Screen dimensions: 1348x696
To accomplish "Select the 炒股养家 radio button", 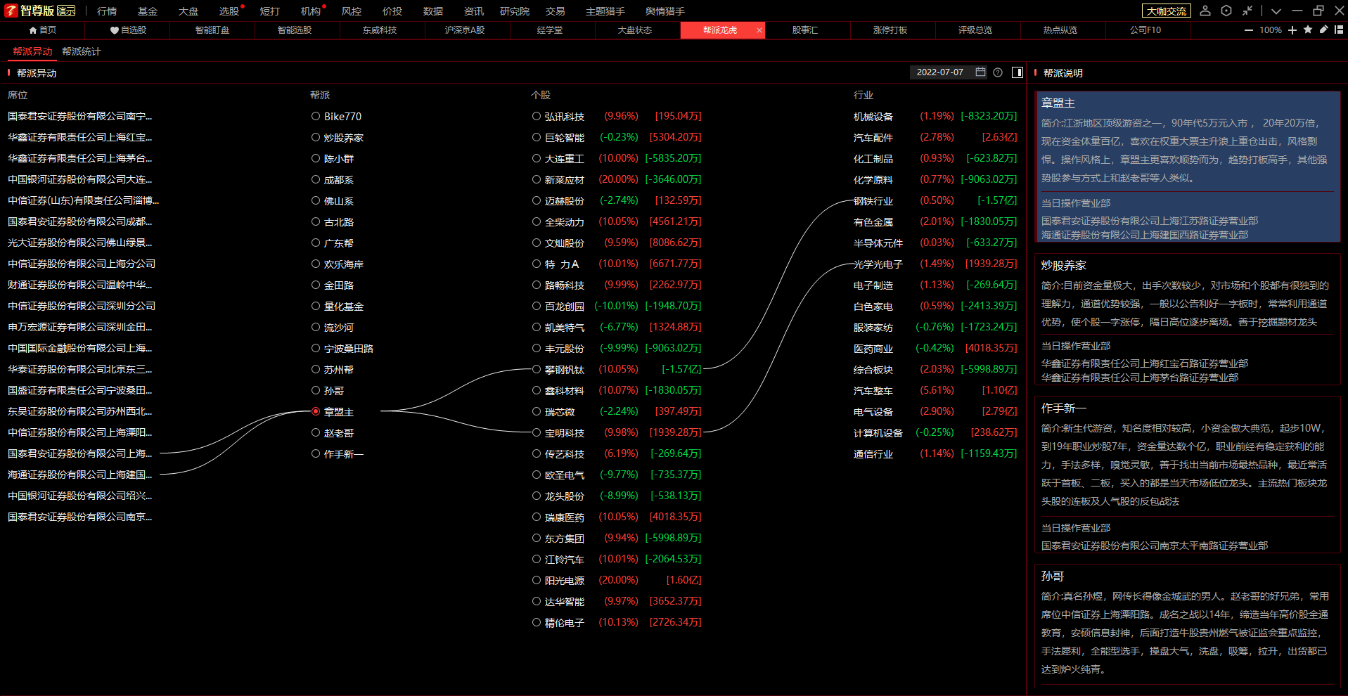I will [316, 137].
